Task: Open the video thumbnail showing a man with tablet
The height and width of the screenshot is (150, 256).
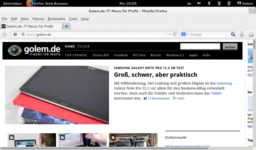Action: [x=32, y=140]
